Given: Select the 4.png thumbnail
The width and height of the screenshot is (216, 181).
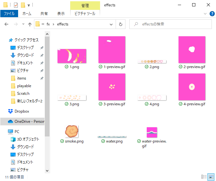Looking at the screenshot, I should click(152, 98).
